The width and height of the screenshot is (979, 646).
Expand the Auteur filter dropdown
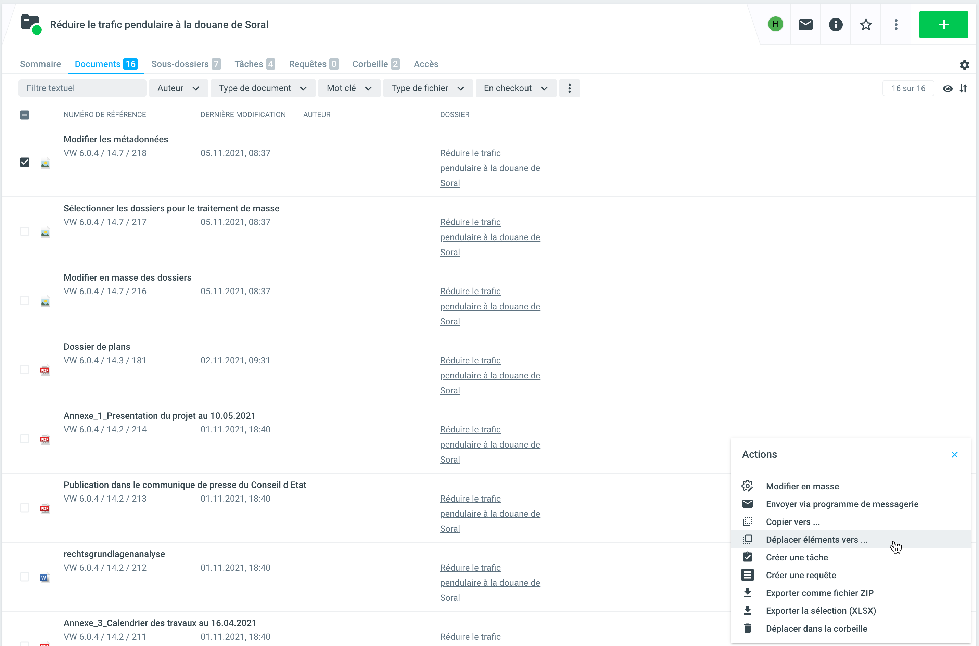click(x=178, y=88)
